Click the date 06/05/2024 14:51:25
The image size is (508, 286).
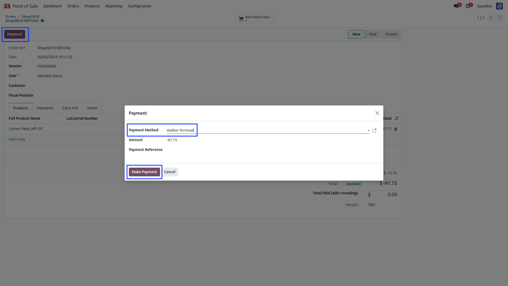55,57
